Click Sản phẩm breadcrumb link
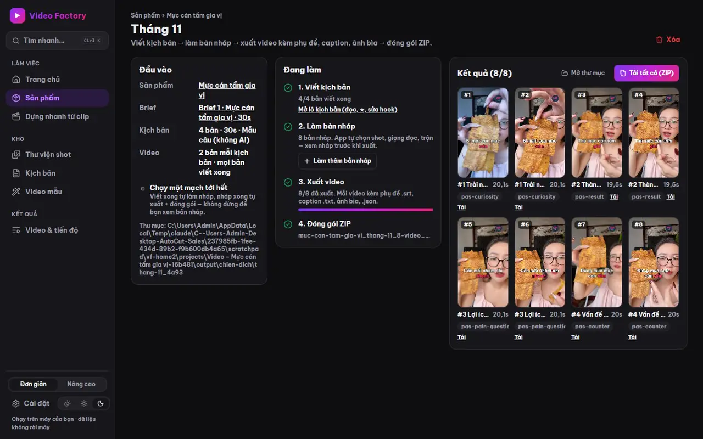 click(x=145, y=15)
